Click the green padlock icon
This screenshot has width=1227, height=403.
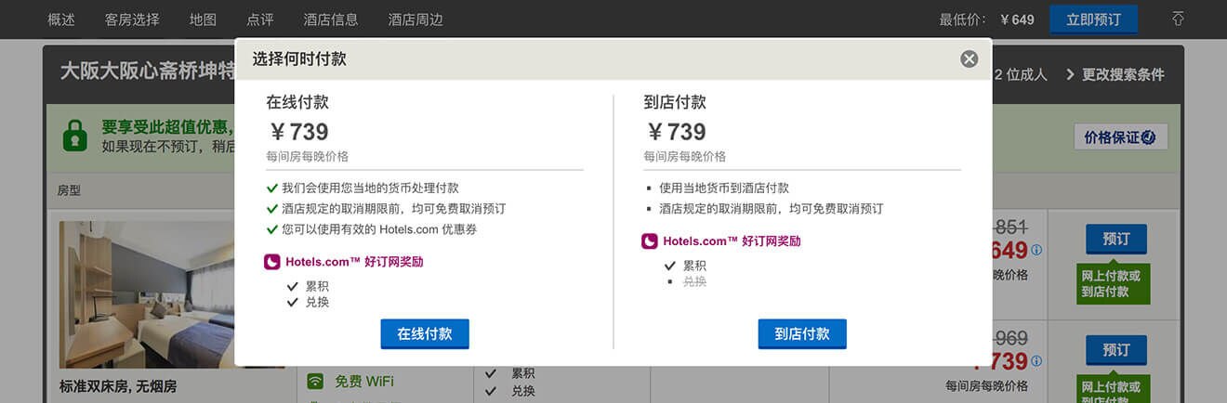click(x=74, y=136)
